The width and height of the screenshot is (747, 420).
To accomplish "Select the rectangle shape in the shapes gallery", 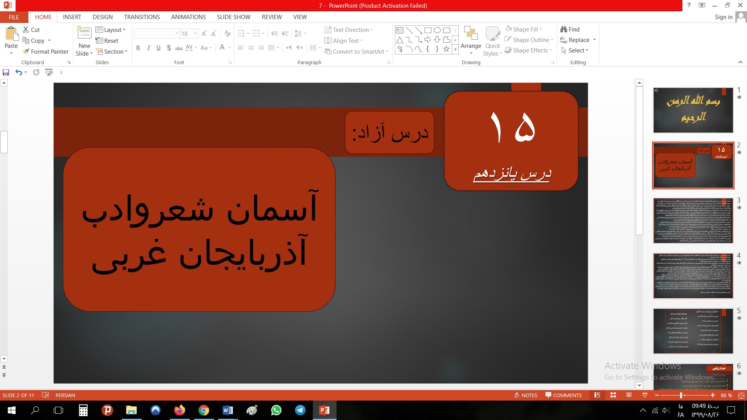I will [x=428, y=30].
